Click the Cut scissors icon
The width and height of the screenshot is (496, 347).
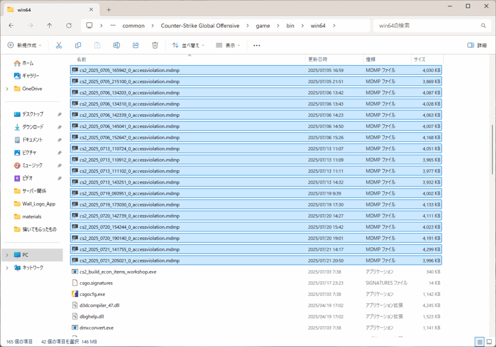59,45
